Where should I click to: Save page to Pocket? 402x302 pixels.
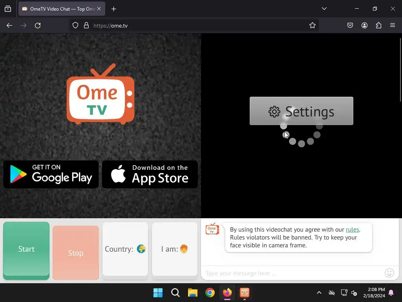[350, 26]
